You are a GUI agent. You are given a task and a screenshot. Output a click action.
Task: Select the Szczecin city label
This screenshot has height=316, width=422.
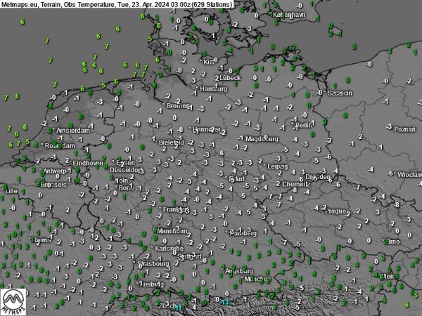(x=340, y=93)
